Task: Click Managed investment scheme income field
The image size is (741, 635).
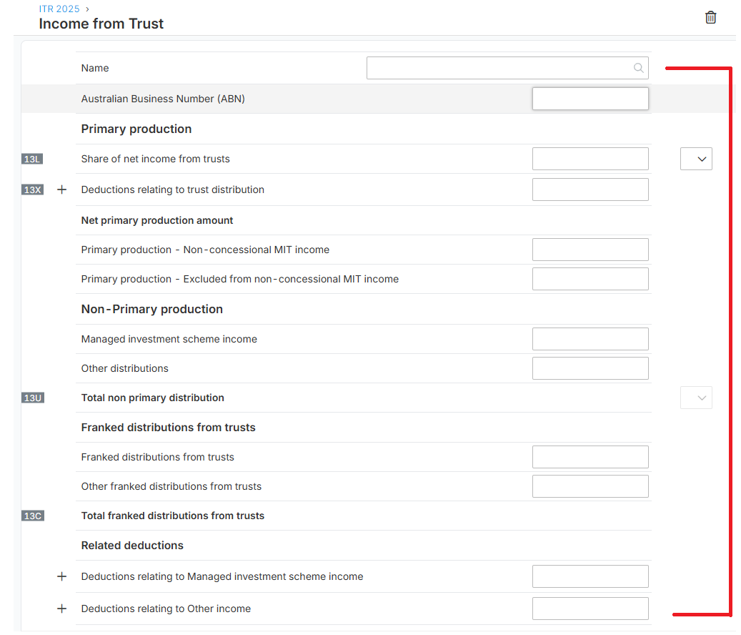Action: (x=590, y=339)
